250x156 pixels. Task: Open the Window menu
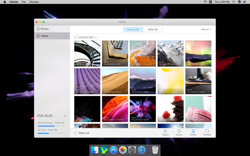[x=34, y=2]
